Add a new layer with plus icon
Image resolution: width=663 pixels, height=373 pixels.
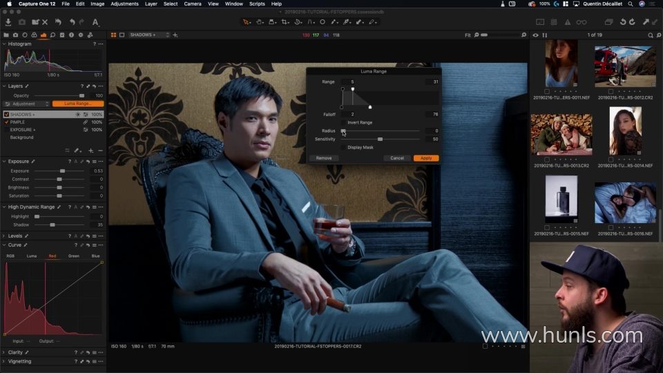point(90,150)
